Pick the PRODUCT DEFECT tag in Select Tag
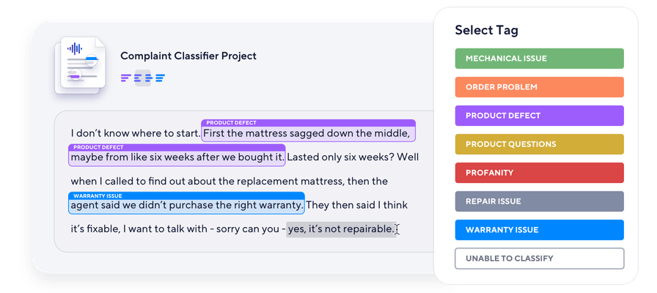657x293 pixels. click(x=539, y=116)
